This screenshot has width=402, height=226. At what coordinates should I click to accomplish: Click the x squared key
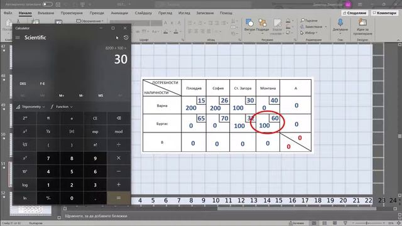(25, 131)
